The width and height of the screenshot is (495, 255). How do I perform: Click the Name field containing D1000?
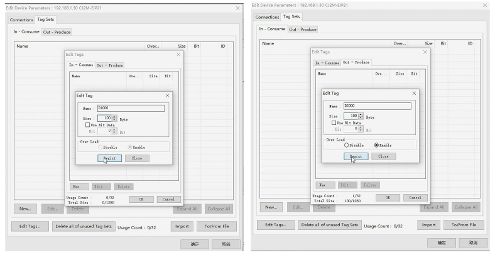(x=130, y=108)
